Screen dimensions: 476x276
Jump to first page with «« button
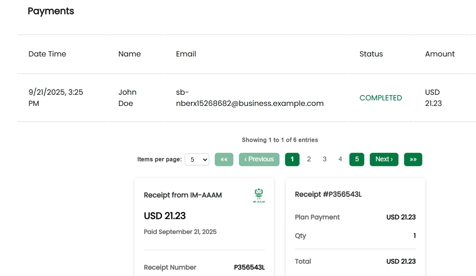[x=224, y=159]
